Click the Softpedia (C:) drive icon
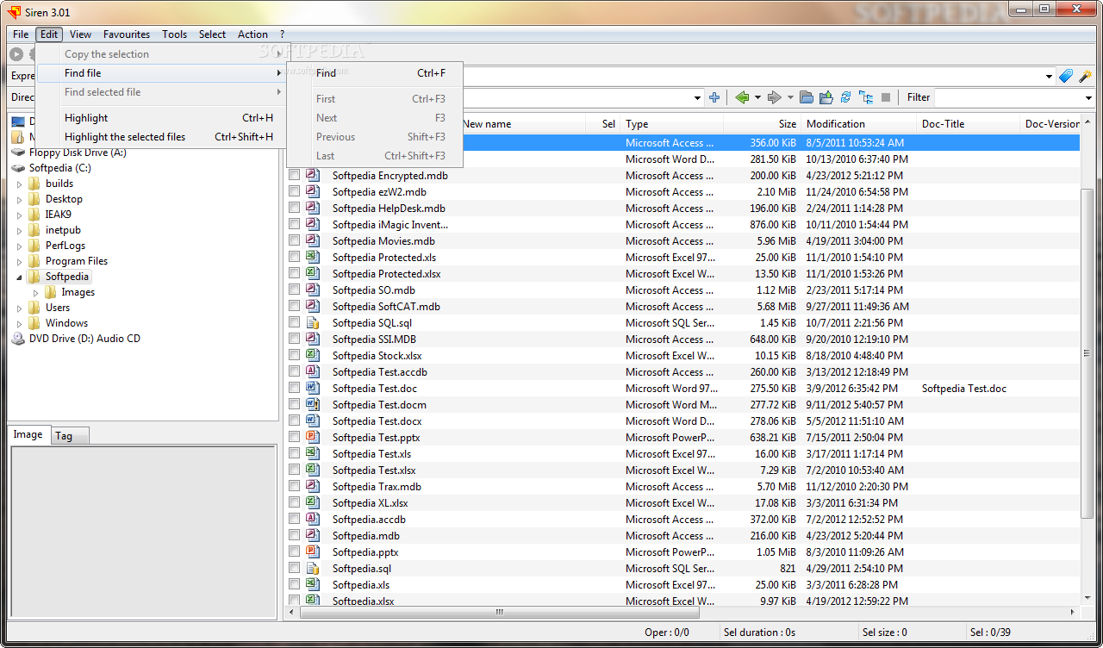The width and height of the screenshot is (1103, 648). (x=18, y=168)
